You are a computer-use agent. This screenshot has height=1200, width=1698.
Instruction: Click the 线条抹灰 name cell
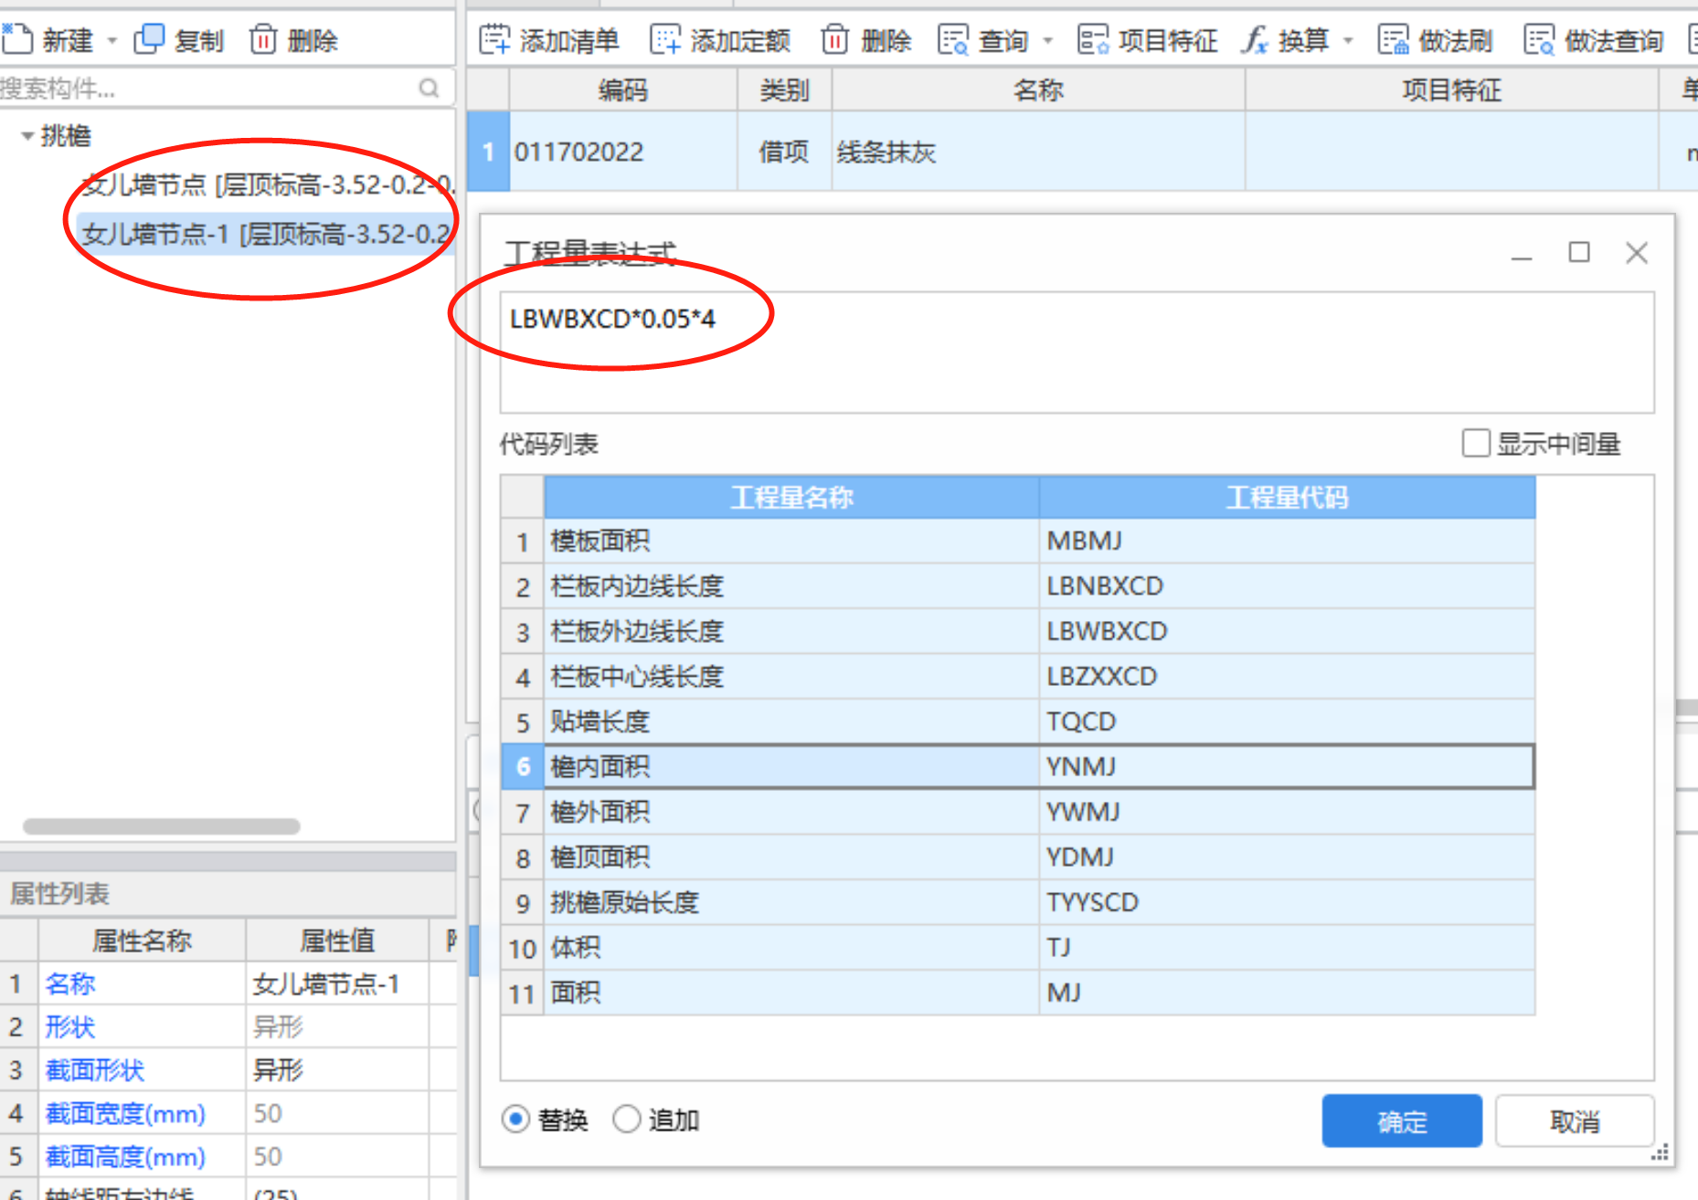click(x=1038, y=152)
